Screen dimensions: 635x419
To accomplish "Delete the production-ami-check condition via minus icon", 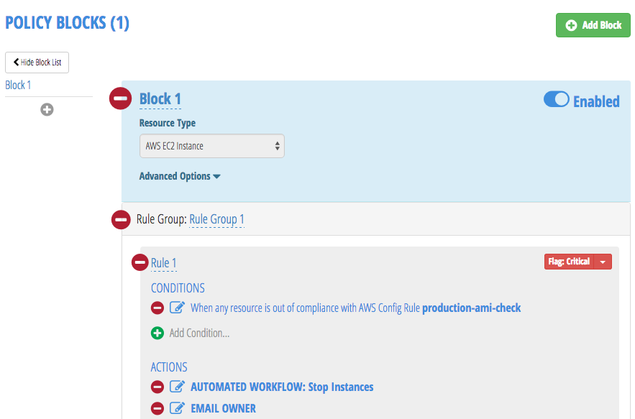I will pos(157,307).
